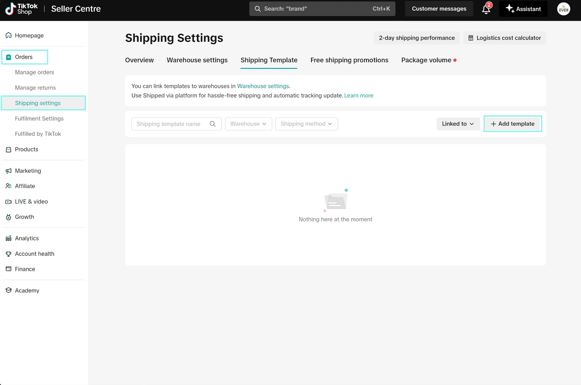The width and height of the screenshot is (581, 385).
Task: Click the Add template button
Action: tap(513, 124)
